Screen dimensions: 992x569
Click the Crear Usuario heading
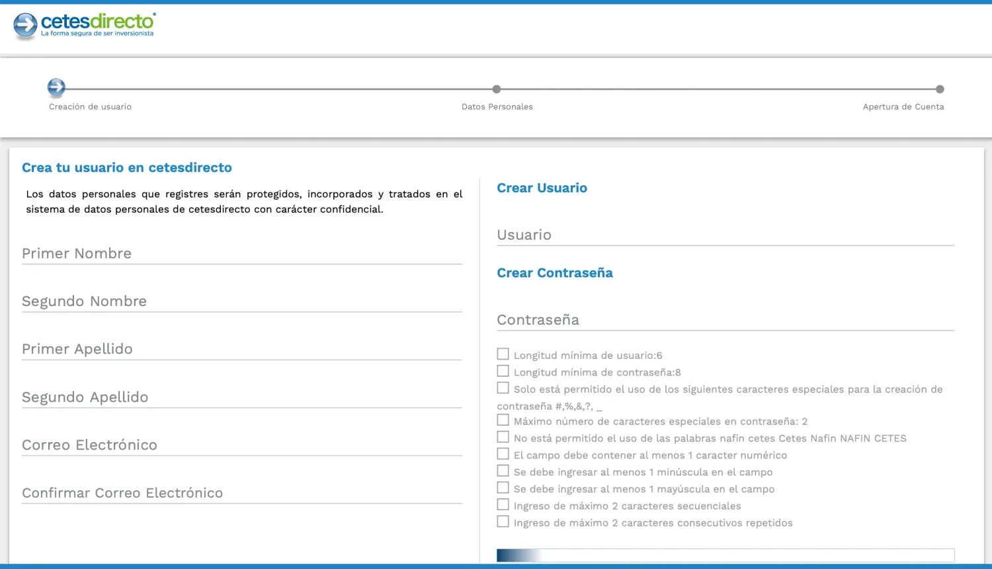(542, 188)
